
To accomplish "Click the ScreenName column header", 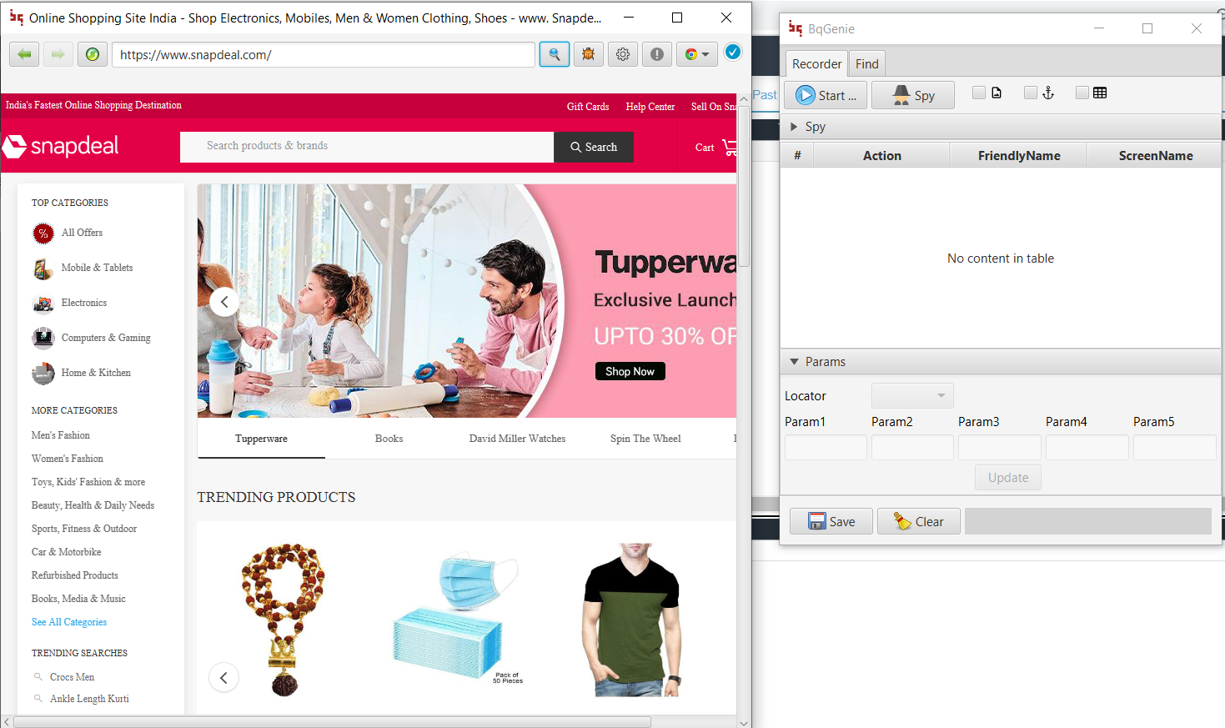I will tap(1156, 156).
